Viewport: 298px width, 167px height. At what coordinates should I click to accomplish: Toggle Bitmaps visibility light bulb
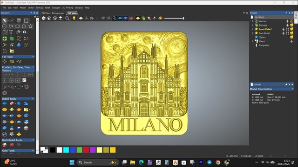(292, 25)
